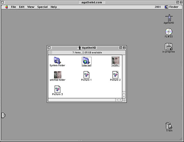Select the AgatheHD disk icon on desktop
The image size is (184, 142).
tap(169, 18)
